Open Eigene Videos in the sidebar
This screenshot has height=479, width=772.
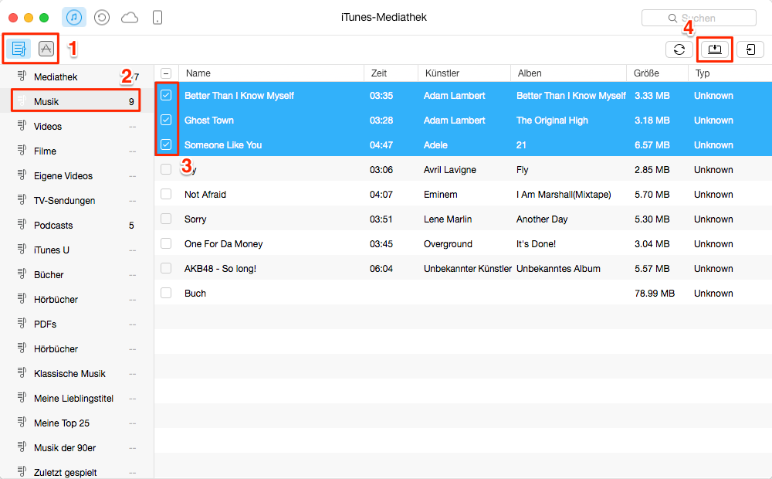click(x=76, y=175)
